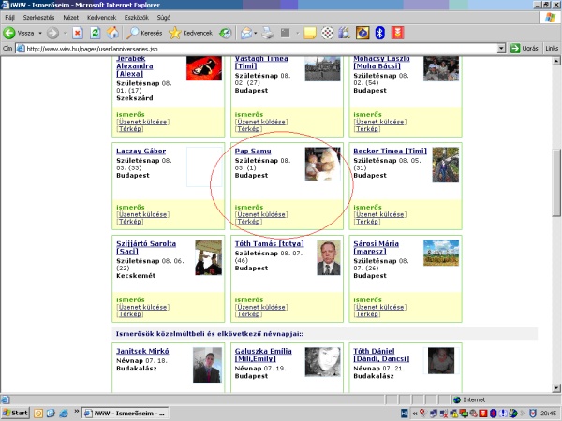Open the address bar dropdown arrow
Image resolution: width=562 pixels, height=421 pixels.
click(501, 49)
